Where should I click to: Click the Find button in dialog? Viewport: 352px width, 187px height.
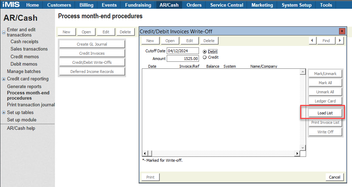(x=326, y=41)
